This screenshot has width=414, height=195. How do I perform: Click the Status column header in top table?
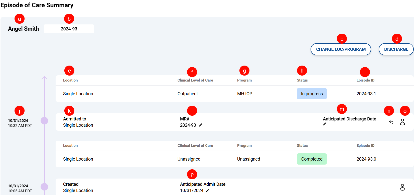point(302,80)
